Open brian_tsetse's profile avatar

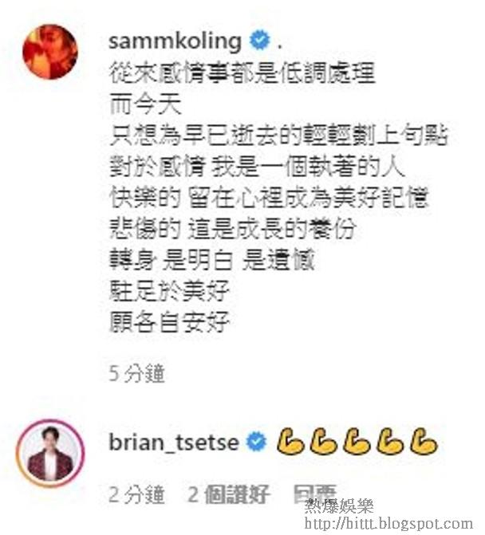click(50, 453)
